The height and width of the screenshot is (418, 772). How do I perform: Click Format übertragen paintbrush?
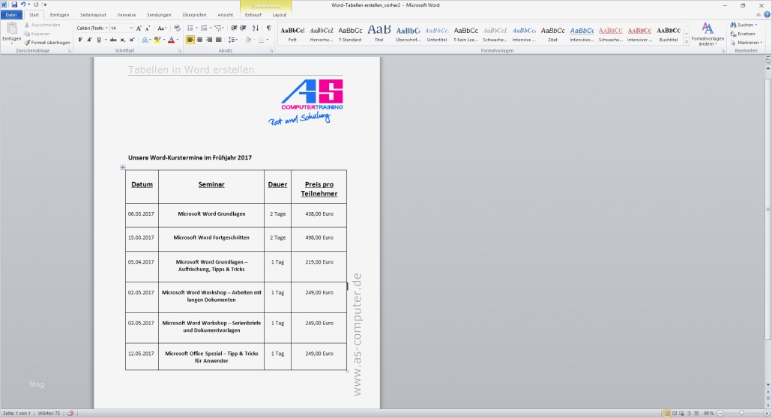click(x=47, y=43)
